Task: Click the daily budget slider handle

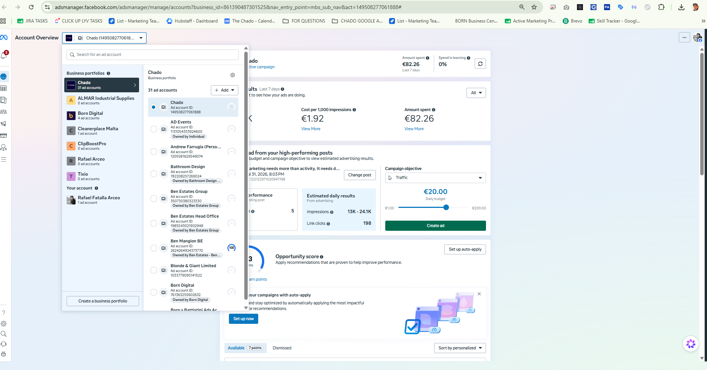Action: tap(446, 208)
